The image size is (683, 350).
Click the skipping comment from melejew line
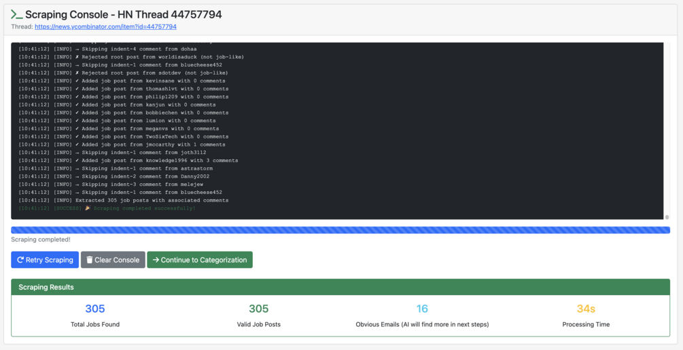click(x=111, y=184)
